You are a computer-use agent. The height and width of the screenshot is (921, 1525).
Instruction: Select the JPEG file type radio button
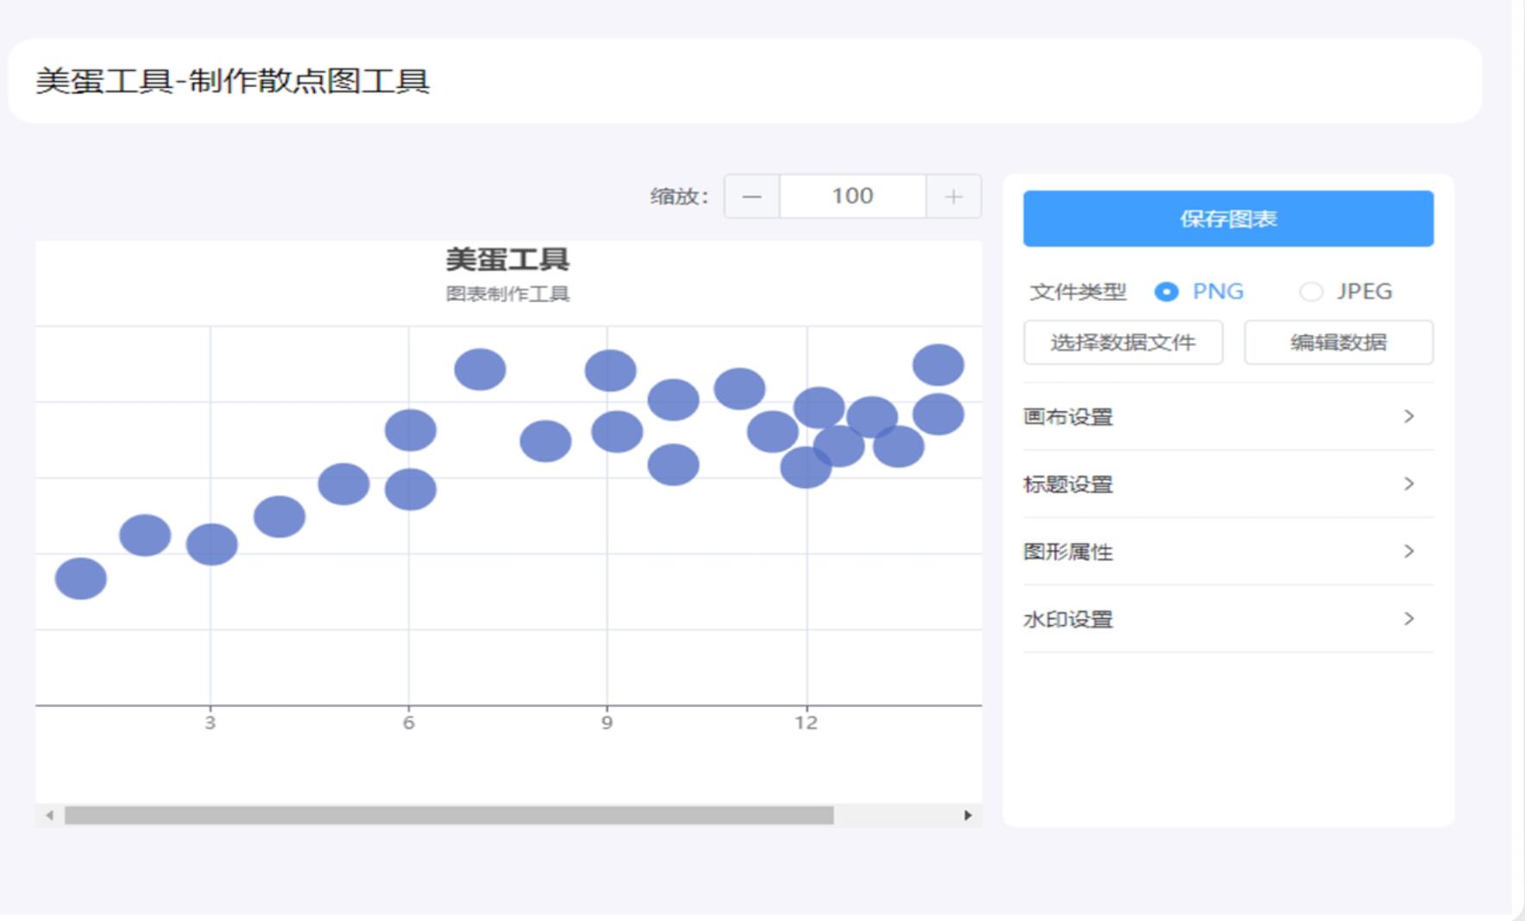click(x=1311, y=292)
